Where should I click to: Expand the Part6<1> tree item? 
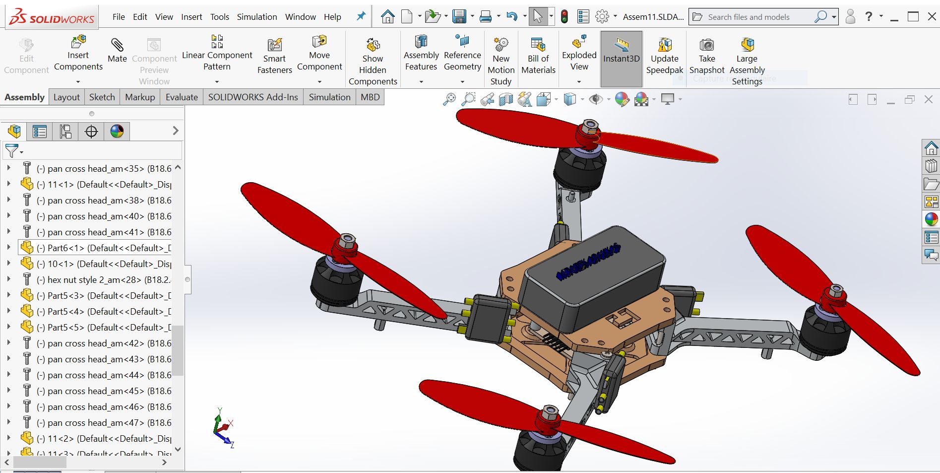[8, 247]
